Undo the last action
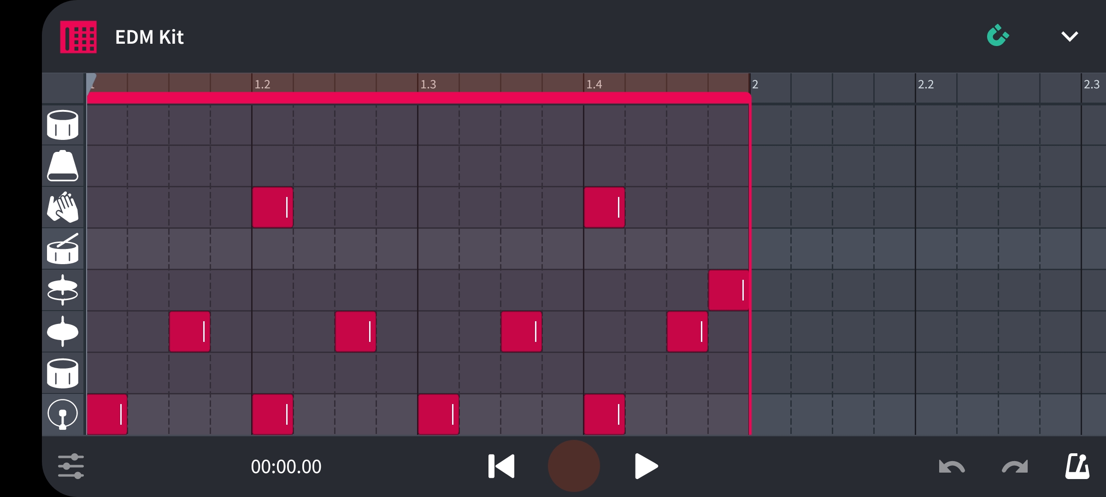The width and height of the screenshot is (1106, 497). point(952,467)
